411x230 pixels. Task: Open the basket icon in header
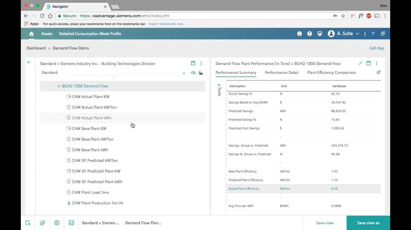click(320, 34)
